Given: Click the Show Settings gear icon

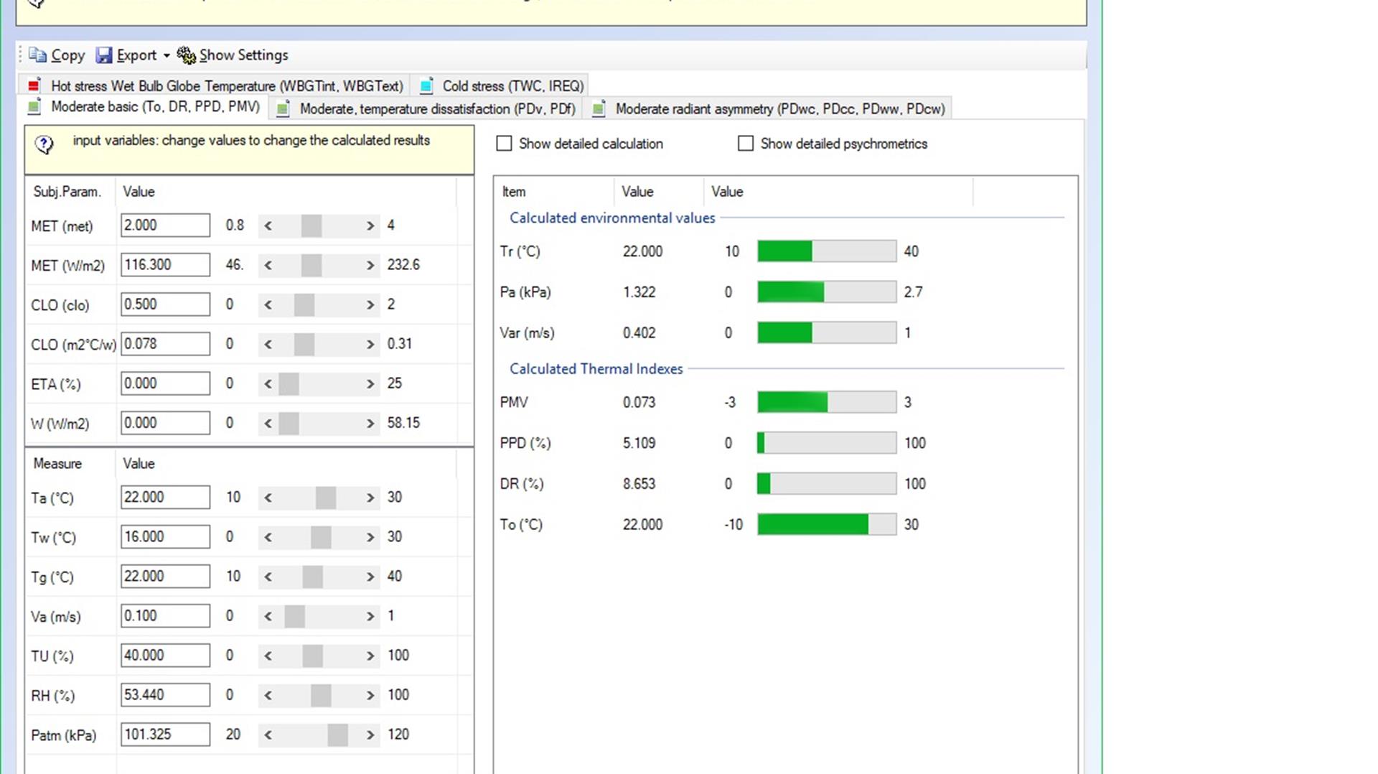Looking at the screenshot, I should pyautogui.click(x=186, y=55).
